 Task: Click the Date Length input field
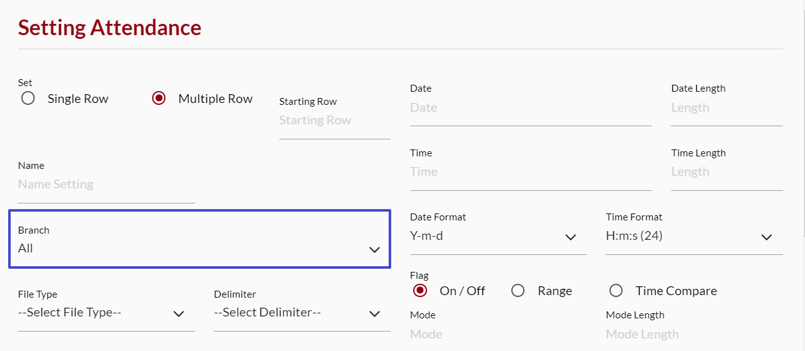click(x=727, y=108)
